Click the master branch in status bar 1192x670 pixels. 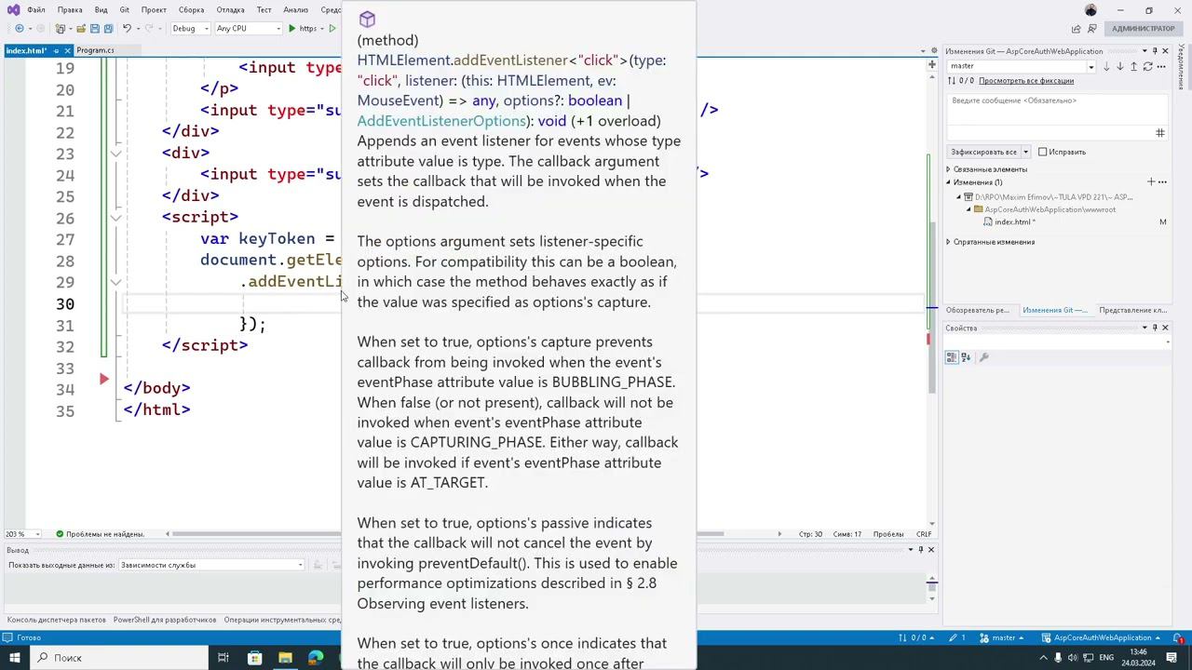coord(1003,638)
